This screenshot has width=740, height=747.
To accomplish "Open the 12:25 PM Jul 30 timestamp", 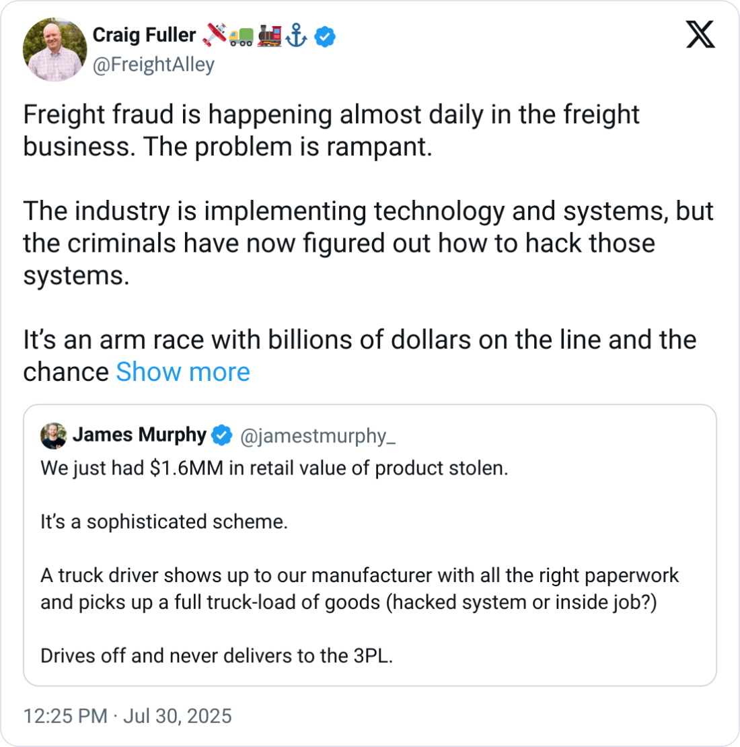I will point(127,715).
